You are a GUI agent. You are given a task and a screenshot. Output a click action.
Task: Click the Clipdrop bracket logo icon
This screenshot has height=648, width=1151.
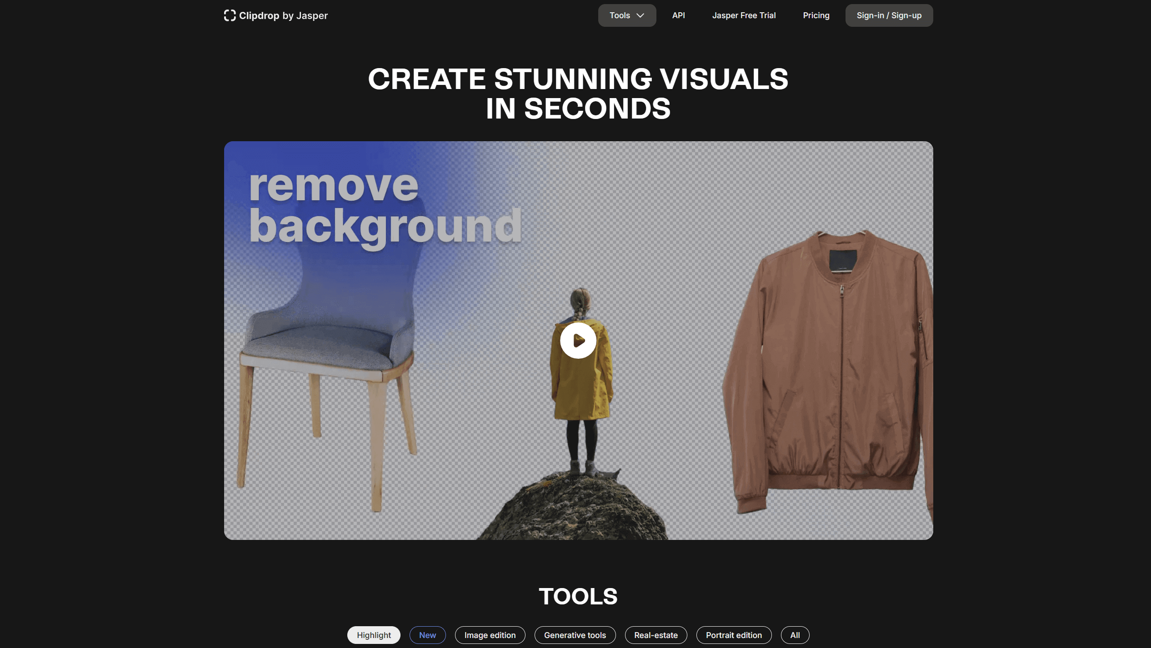click(x=230, y=15)
